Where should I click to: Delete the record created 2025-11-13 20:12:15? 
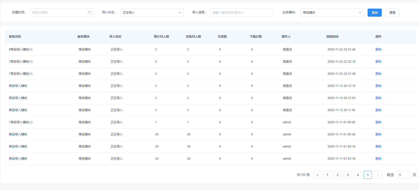378,86
